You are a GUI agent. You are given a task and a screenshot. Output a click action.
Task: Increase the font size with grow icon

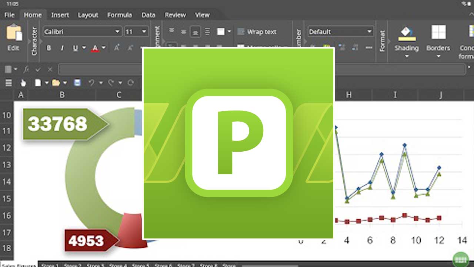pos(117,48)
